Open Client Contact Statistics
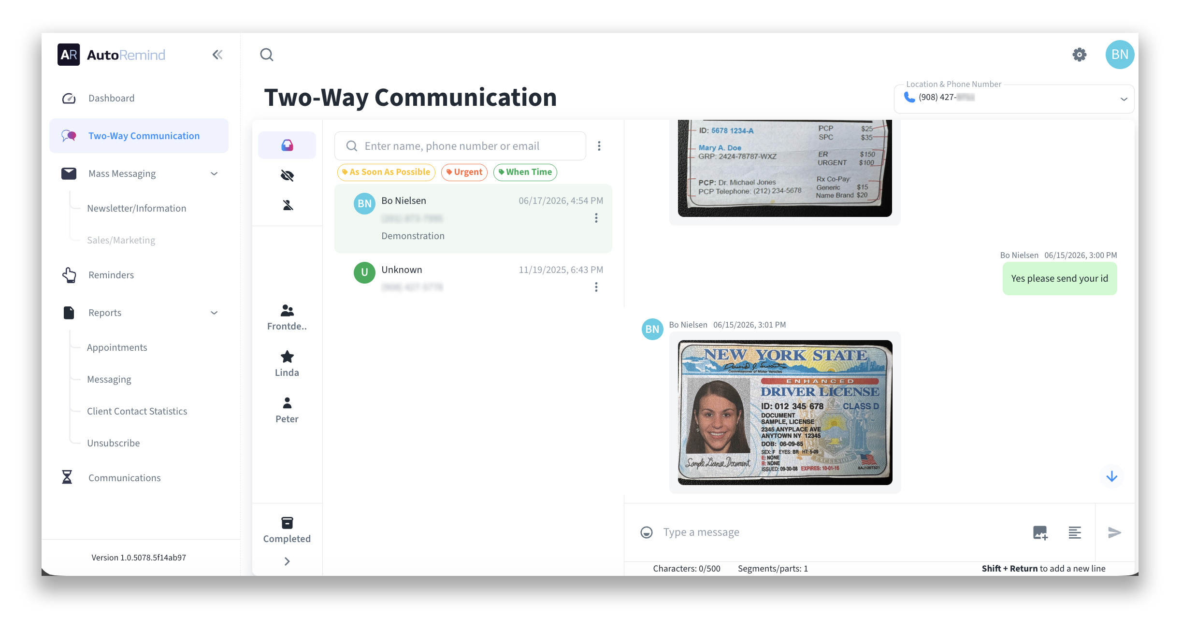Image resolution: width=1182 pixels, height=630 pixels. [x=137, y=411]
